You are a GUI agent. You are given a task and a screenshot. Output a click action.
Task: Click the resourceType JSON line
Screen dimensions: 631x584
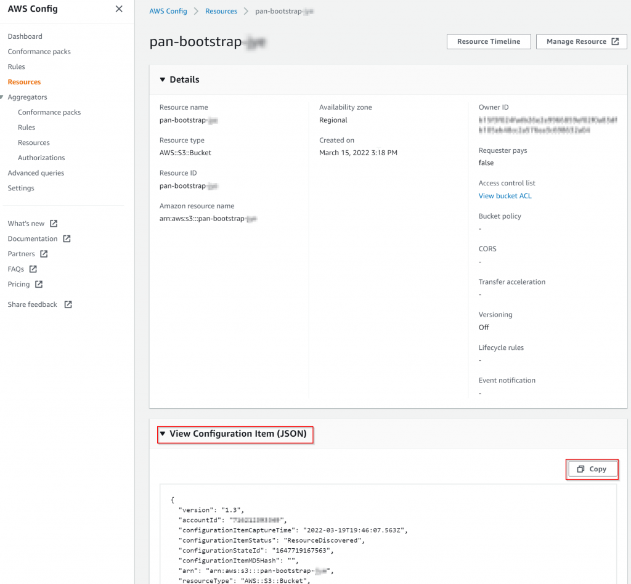pyautogui.click(x=244, y=580)
